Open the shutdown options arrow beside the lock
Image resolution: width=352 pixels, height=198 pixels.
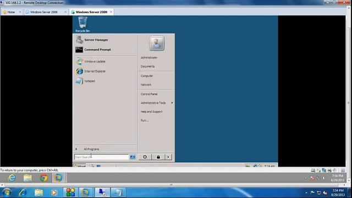point(168,157)
